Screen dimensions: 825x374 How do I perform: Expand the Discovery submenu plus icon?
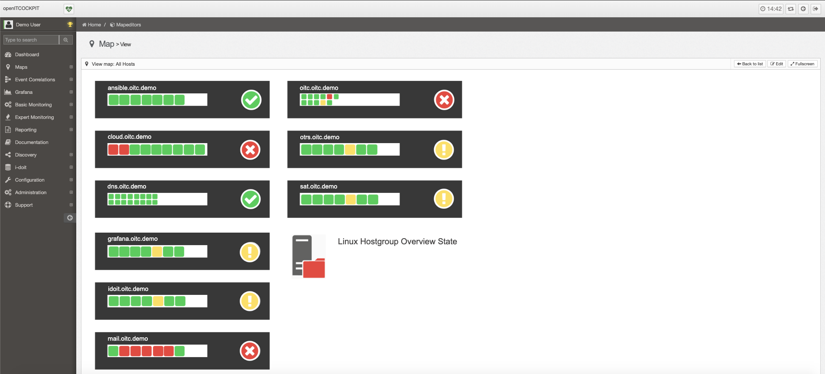coord(71,155)
